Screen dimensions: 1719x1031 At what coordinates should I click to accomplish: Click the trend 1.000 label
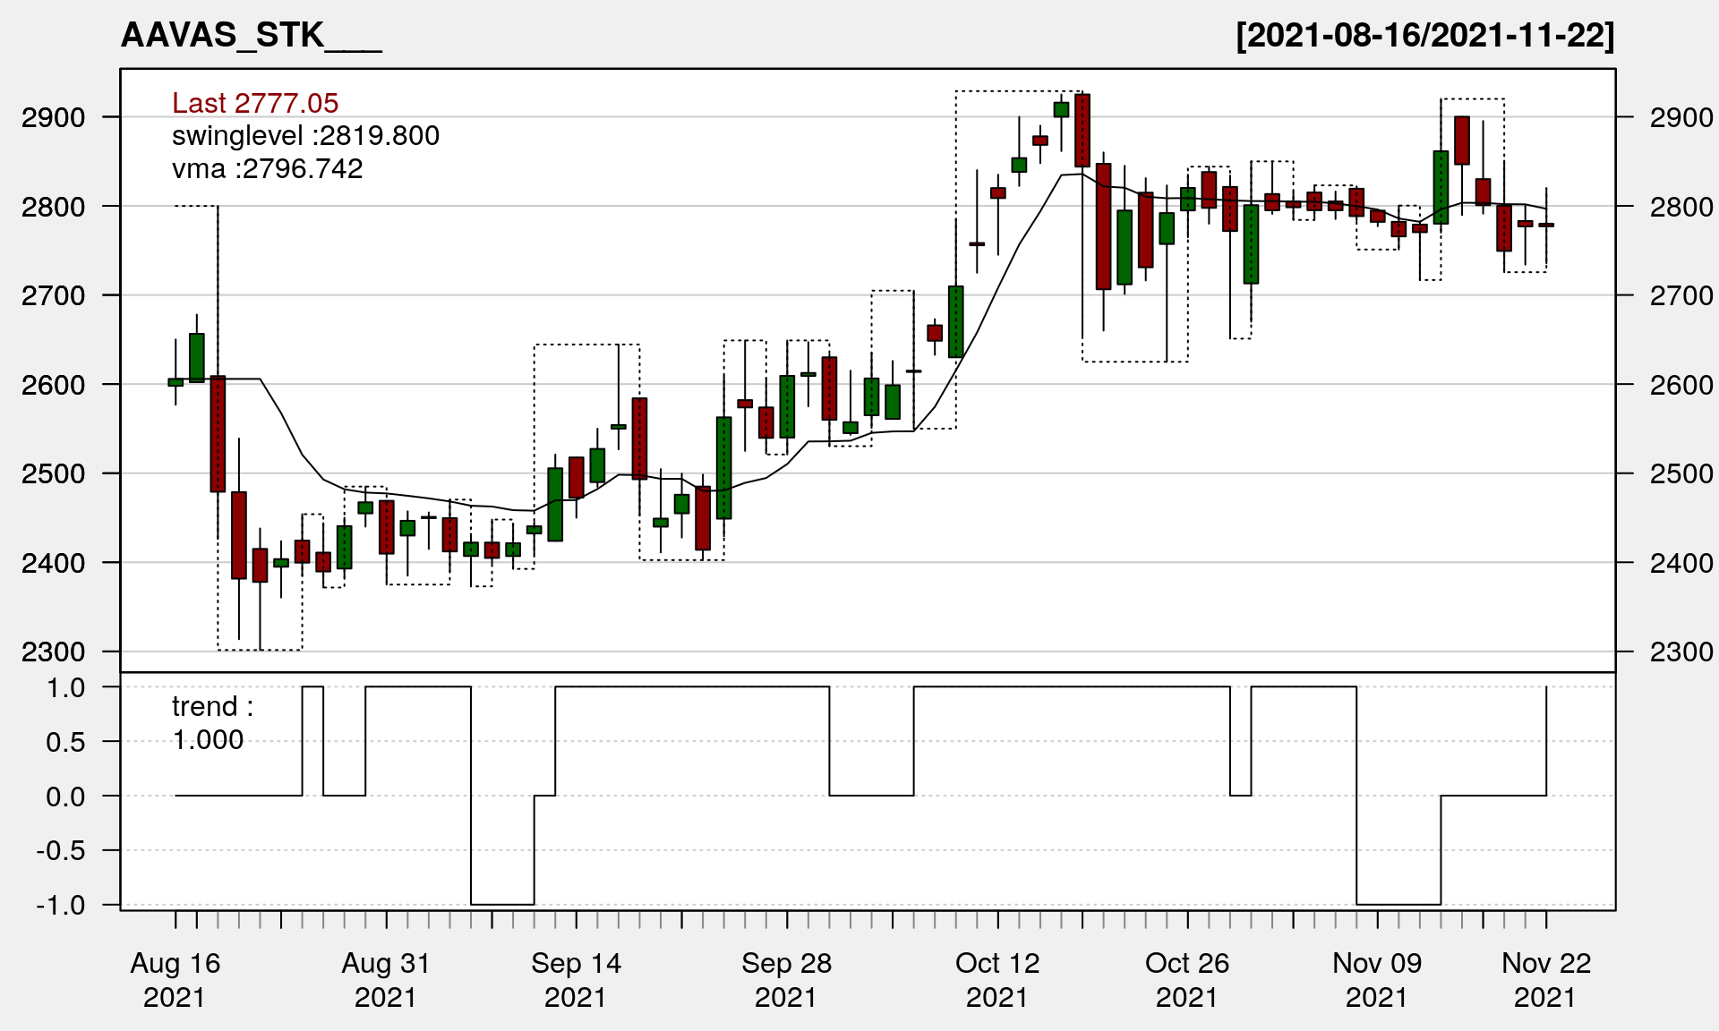[211, 723]
